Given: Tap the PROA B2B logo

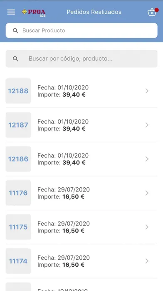Looking at the screenshot, I should (34, 13).
